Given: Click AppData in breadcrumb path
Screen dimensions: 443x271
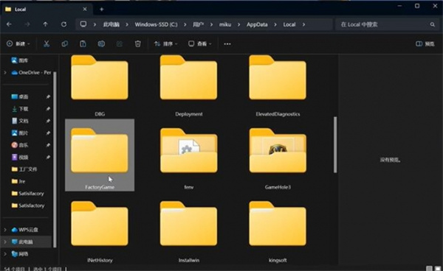Looking at the screenshot, I should 257,24.
